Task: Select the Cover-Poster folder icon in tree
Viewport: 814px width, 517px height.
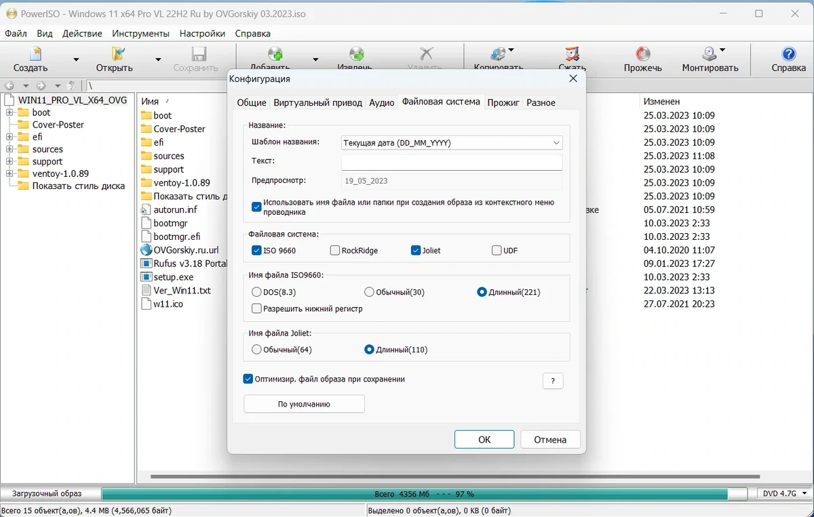Action: point(24,125)
